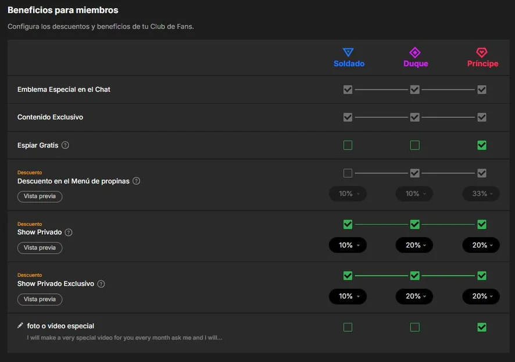Open help icon for Descuento en el Menú de propinas

[136, 181]
